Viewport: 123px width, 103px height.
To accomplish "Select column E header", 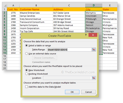I will 110,6.
